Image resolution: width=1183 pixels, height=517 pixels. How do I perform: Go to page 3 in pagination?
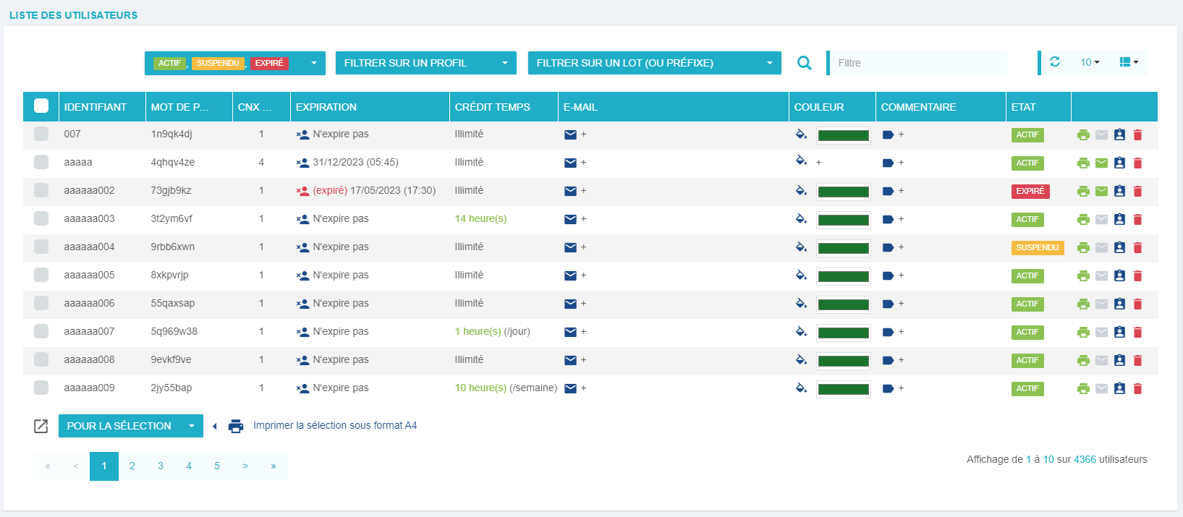point(161,466)
